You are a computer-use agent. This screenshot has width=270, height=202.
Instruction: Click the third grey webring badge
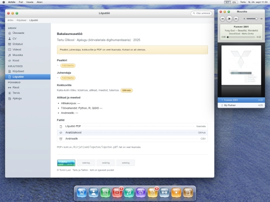tap(125, 163)
